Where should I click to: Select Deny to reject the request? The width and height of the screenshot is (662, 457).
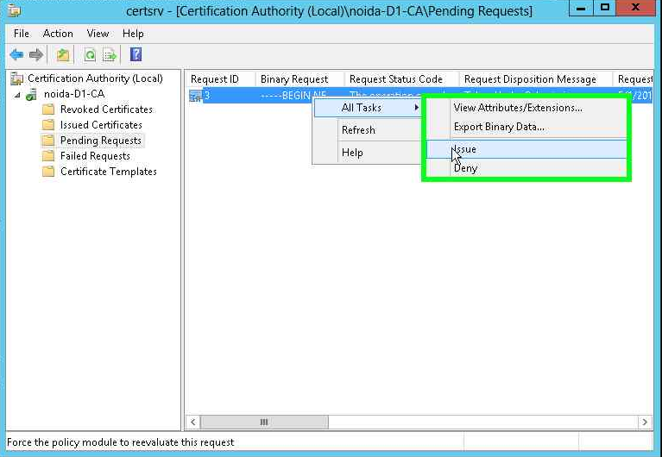(526, 168)
